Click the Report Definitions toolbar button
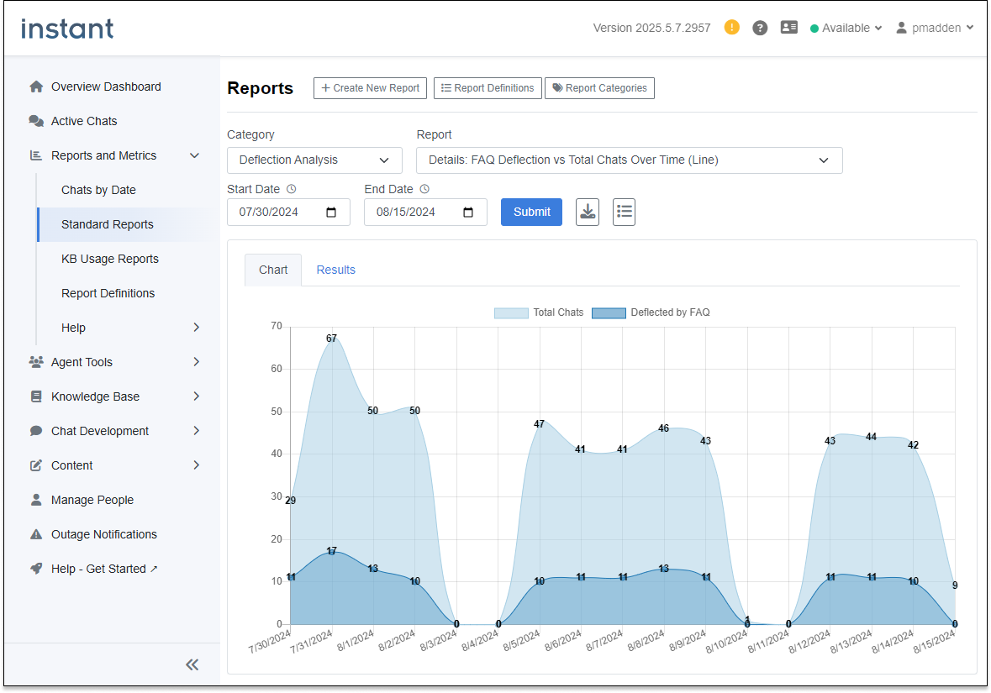 coord(488,88)
